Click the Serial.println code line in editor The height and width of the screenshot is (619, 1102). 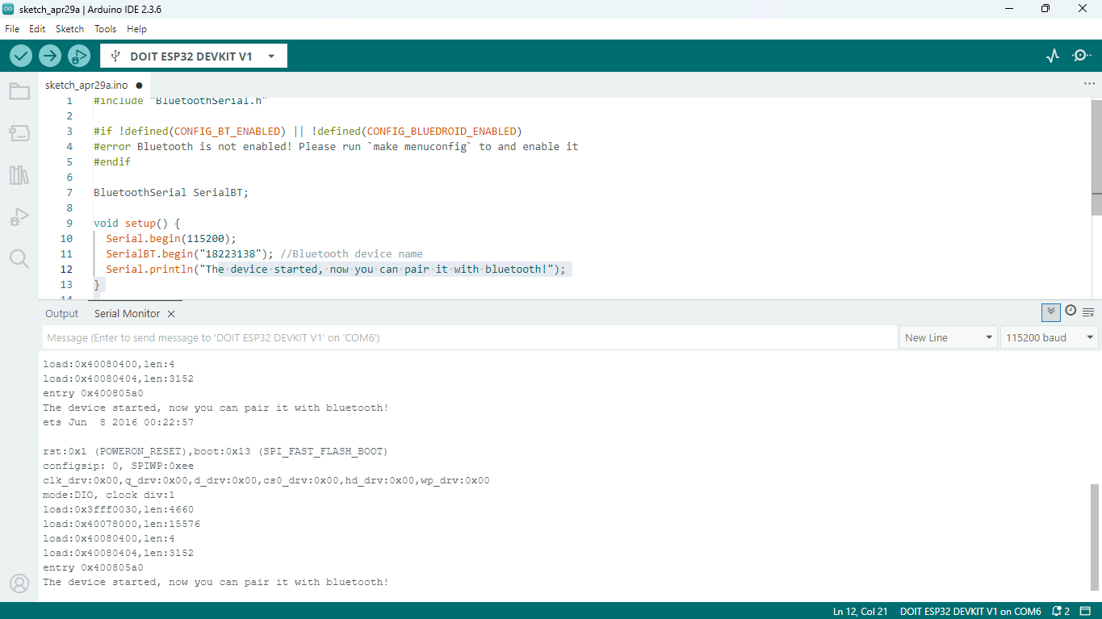pos(336,269)
